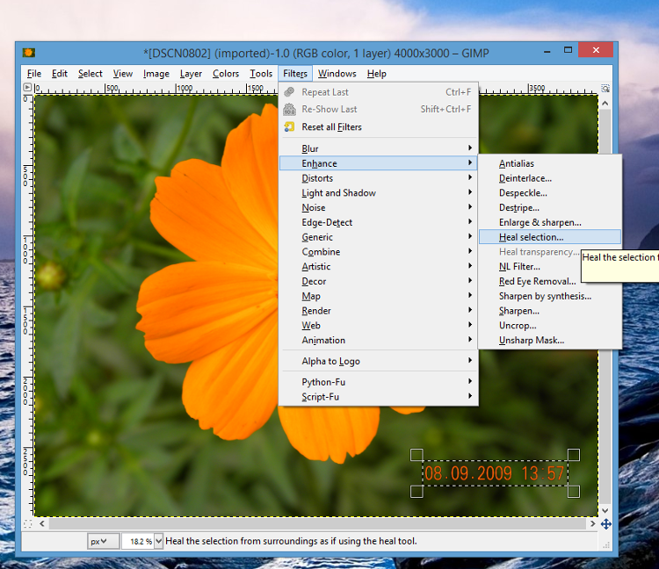Expand the Web submenu
This screenshot has height=569, width=659.
tap(378, 326)
